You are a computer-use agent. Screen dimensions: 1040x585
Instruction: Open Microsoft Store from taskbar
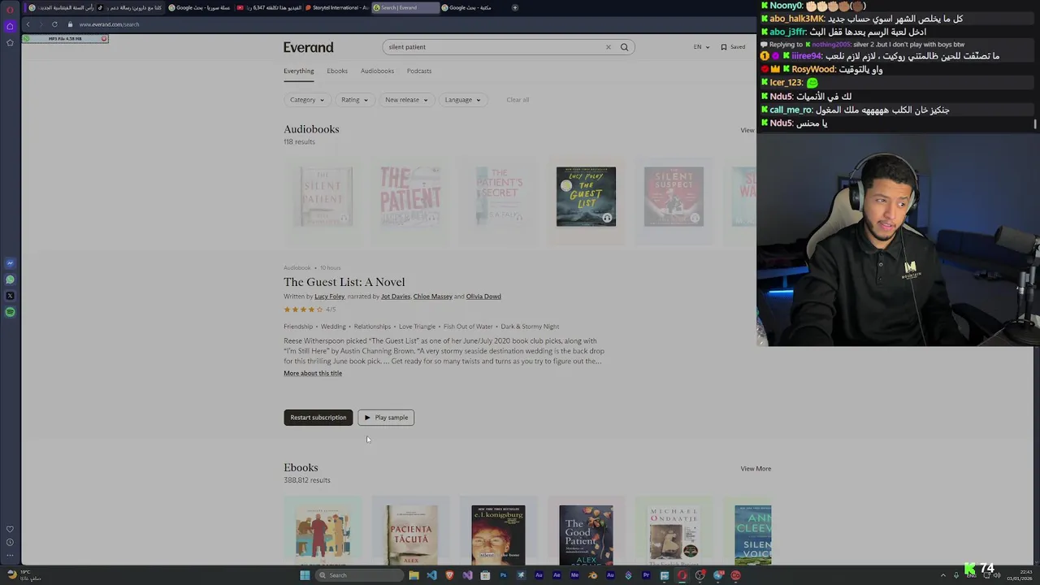485,575
